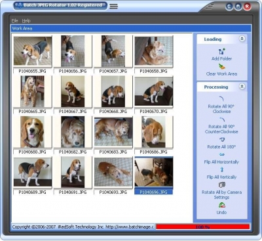Click the Rotate All 90° CounterClockwise icon
This screenshot has width=262, height=241.
pyautogui.click(x=222, y=120)
